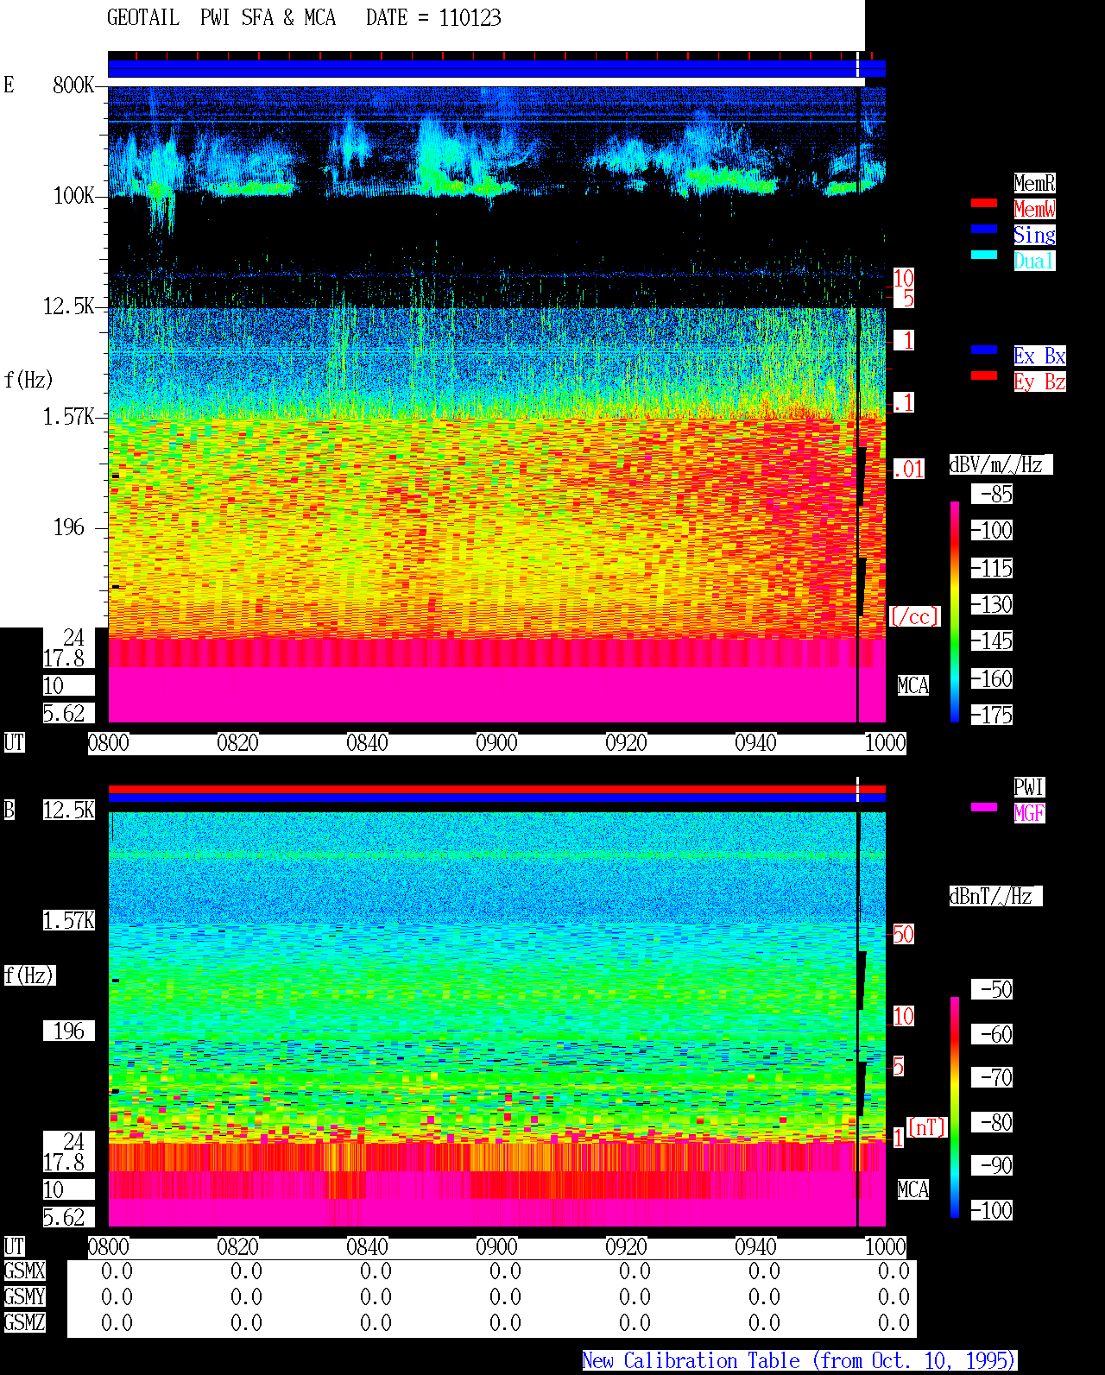Screen dimensions: 1105x1375
Task: Click the 0920 tick on the E panel UT axis
Action: tap(627, 742)
